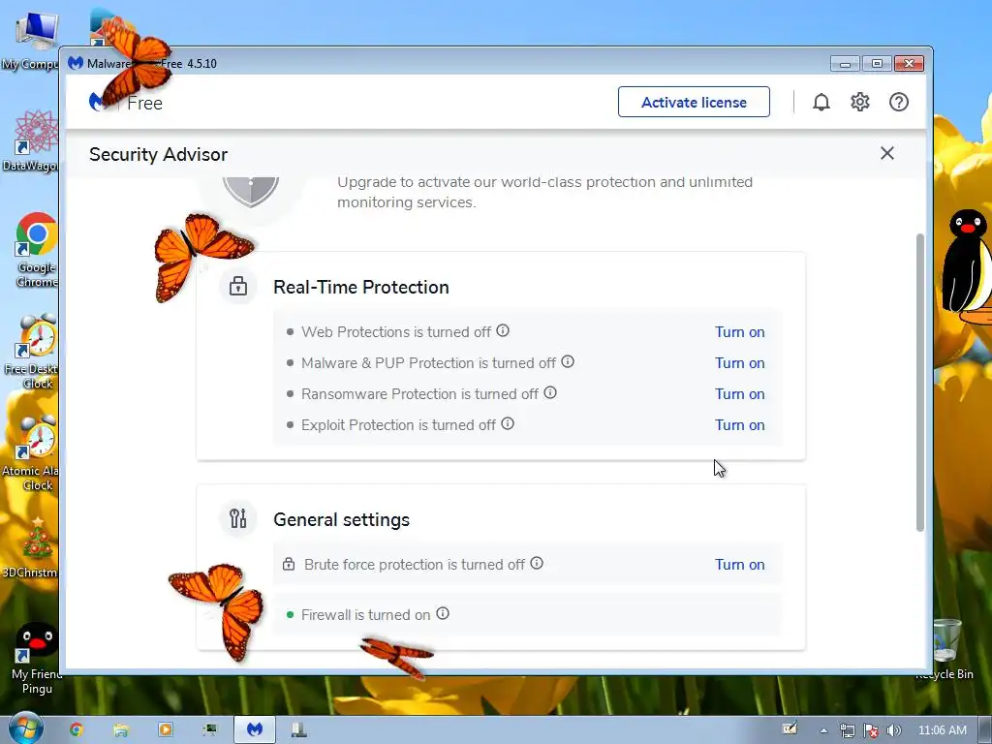992x744 pixels.
Task: Open Windows Explorer from the taskbar
Action: 121,729
